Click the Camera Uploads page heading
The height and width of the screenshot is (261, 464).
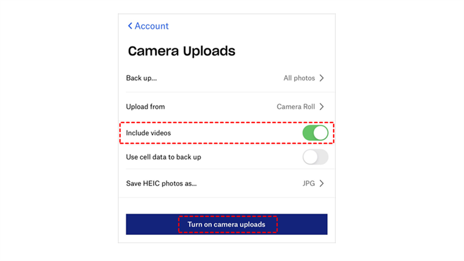[182, 51]
